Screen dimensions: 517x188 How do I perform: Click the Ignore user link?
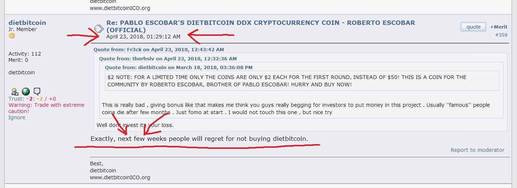pyautogui.click(x=17, y=117)
